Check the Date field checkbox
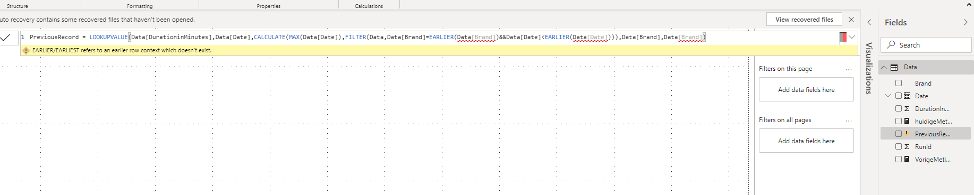 click(x=899, y=96)
